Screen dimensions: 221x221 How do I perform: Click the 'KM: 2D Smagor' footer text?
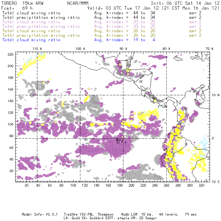click(144, 218)
